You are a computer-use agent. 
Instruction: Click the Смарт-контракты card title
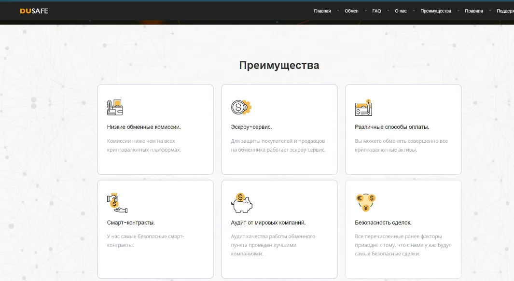[131, 222]
